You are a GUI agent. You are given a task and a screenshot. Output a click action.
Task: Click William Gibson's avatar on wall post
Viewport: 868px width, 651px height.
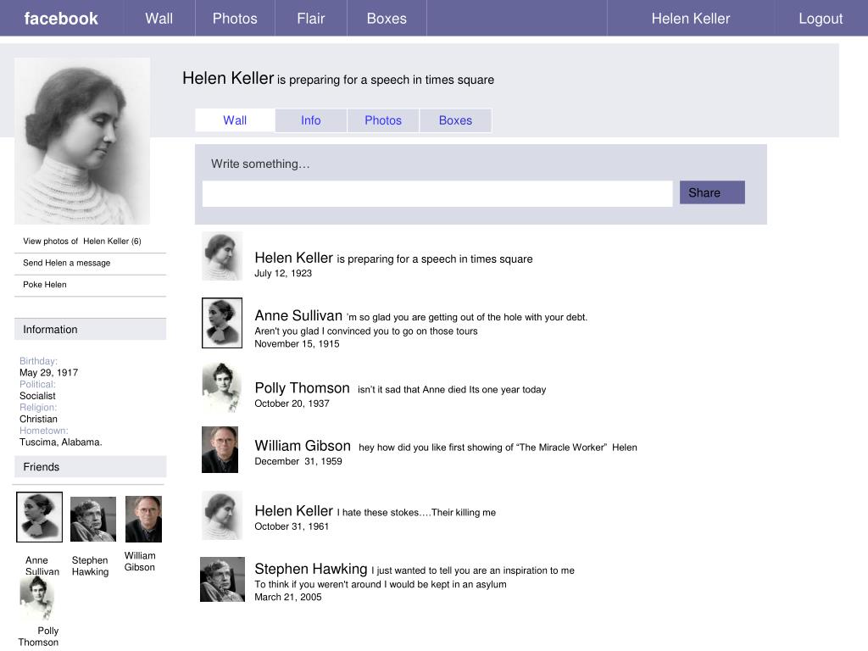pos(220,449)
